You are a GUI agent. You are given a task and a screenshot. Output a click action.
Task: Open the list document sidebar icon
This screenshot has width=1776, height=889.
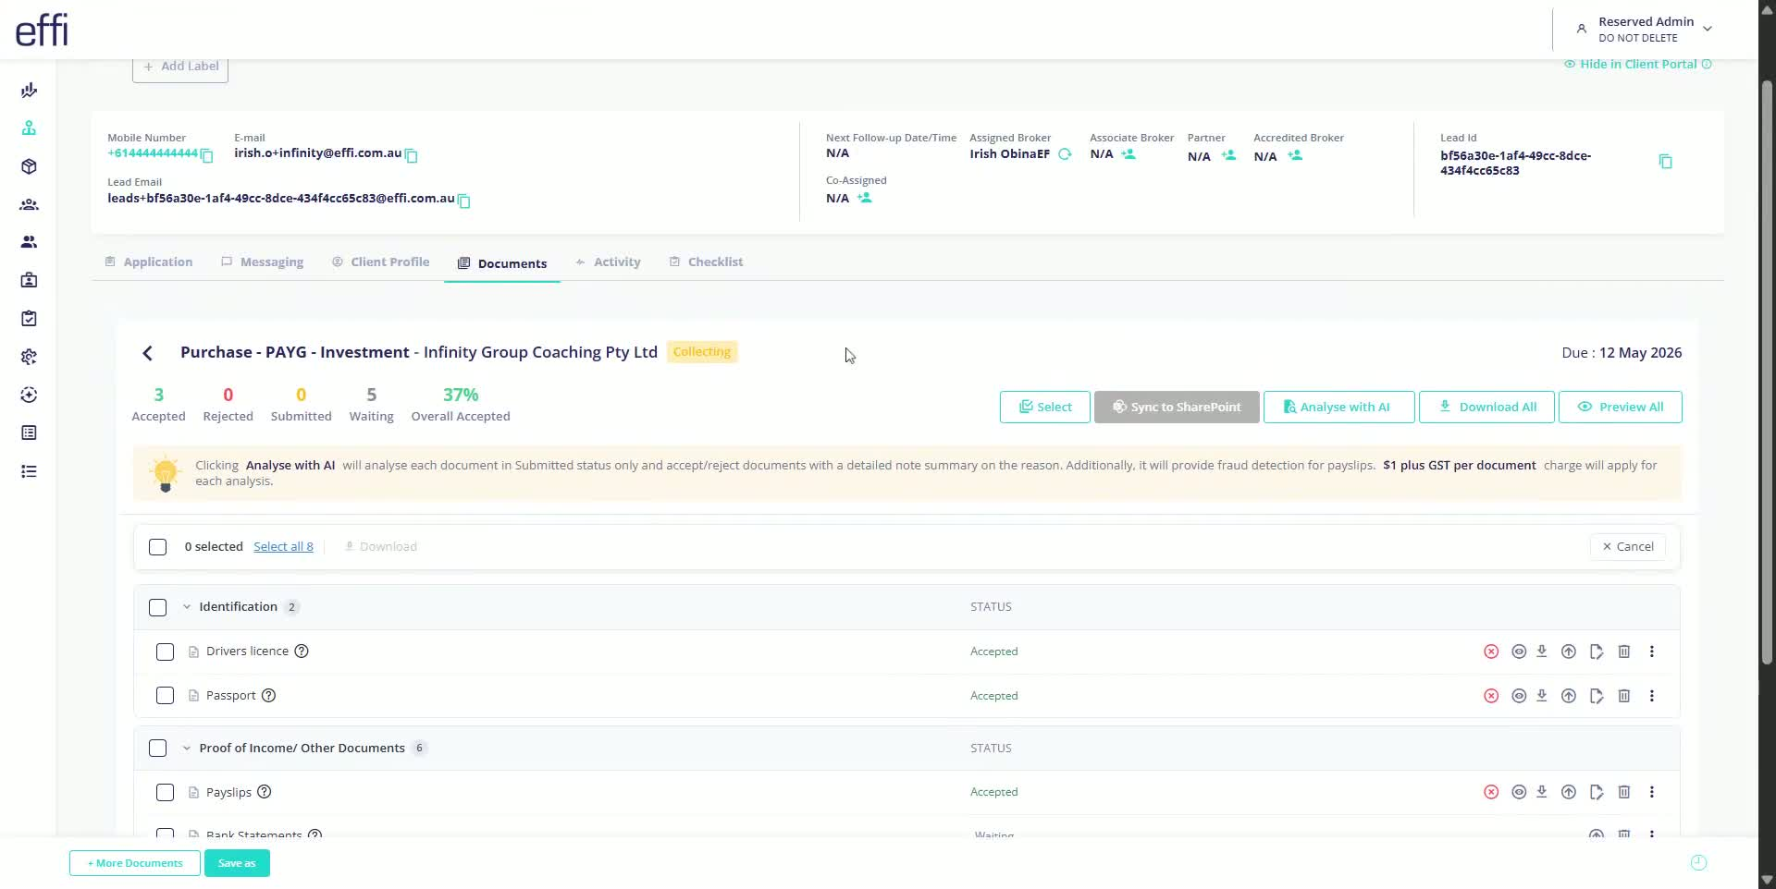point(29,432)
